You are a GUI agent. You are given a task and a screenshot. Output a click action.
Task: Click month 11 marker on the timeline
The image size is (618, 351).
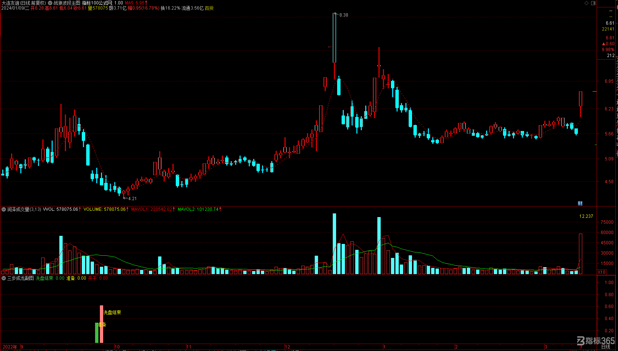[x=189, y=347]
